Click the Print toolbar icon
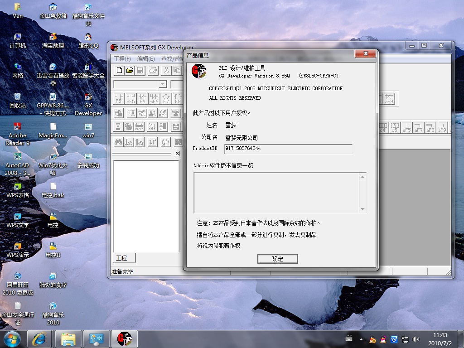The width and height of the screenshot is (464, 348). [x=153, y=70]
